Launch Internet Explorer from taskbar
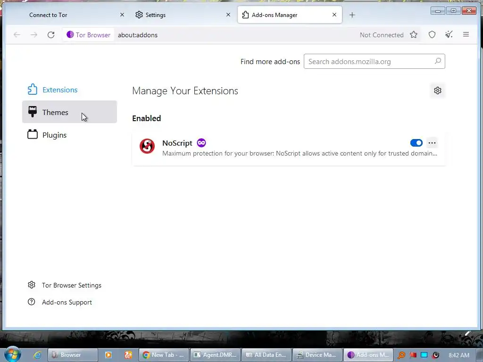 37,355
